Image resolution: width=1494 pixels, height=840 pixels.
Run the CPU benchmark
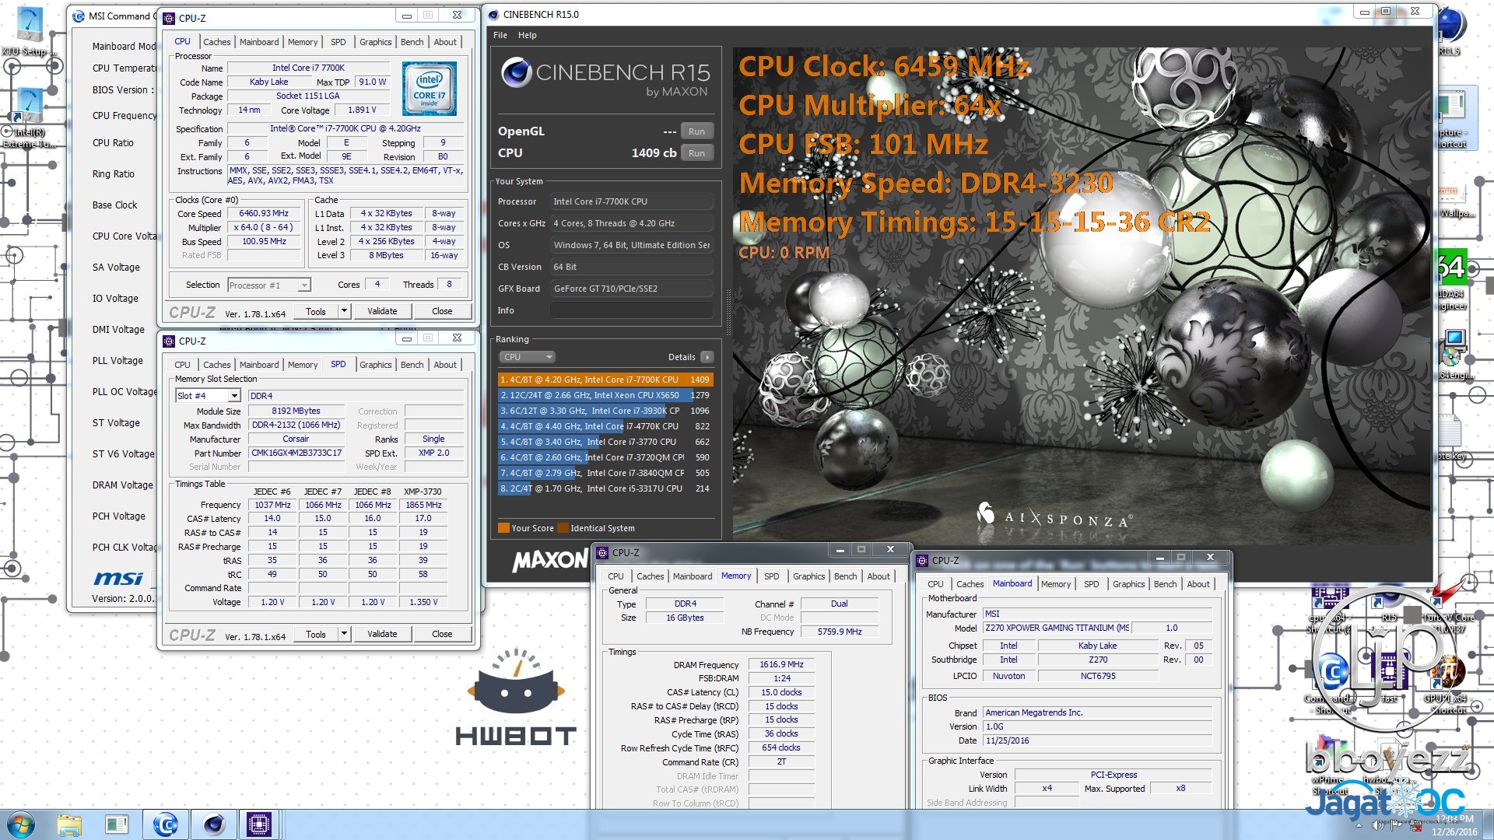(696, 153)
